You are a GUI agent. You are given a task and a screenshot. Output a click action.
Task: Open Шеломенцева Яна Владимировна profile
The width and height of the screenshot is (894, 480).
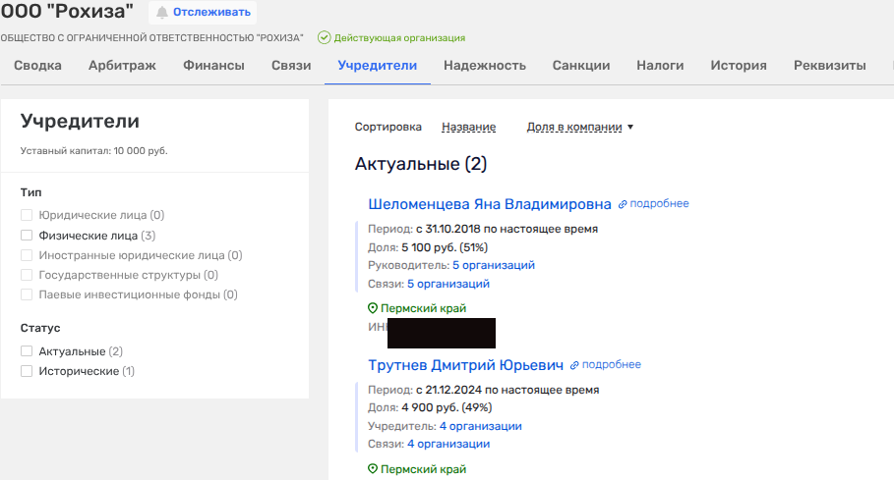(489, 204)
